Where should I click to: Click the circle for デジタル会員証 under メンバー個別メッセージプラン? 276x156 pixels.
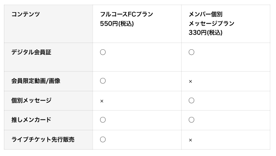pos(191,52)
